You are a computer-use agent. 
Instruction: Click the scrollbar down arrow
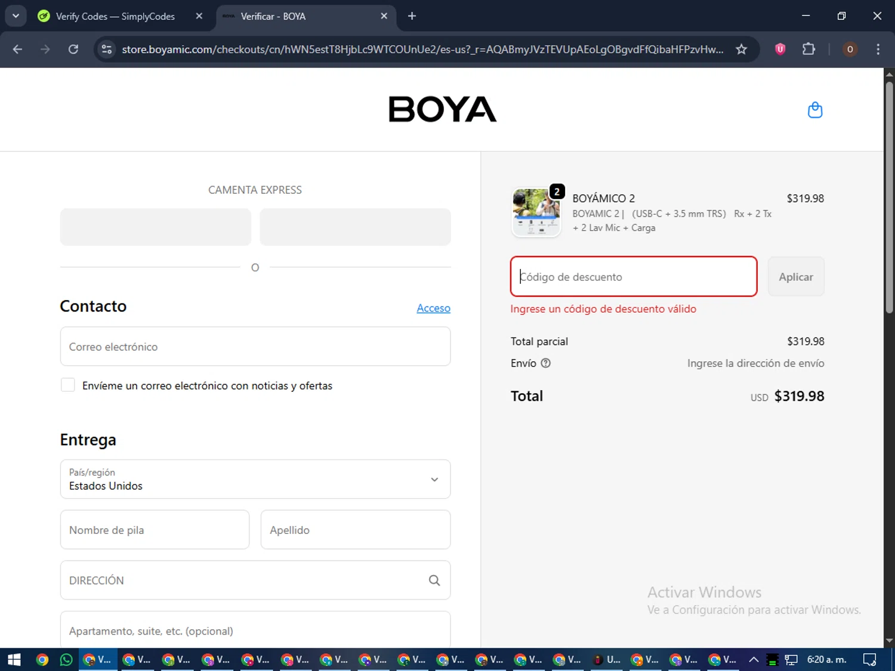click(x=889, y=641)
